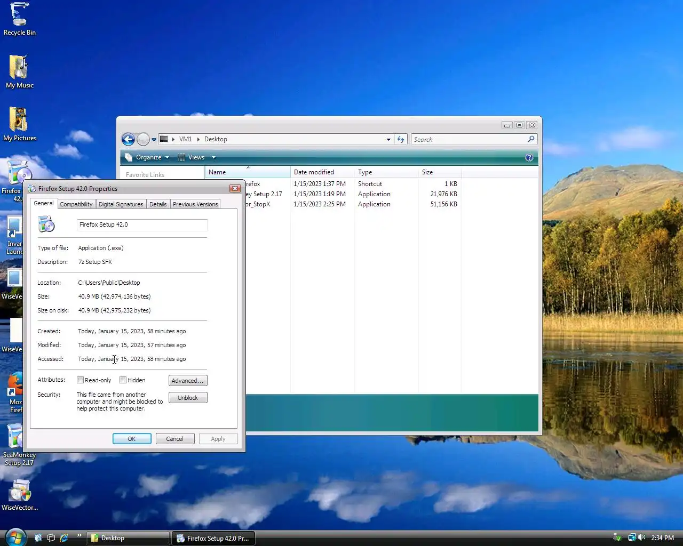This screenshot has height=546, width=683.
Task: Sort by Size column header
Action: point(440,172)
